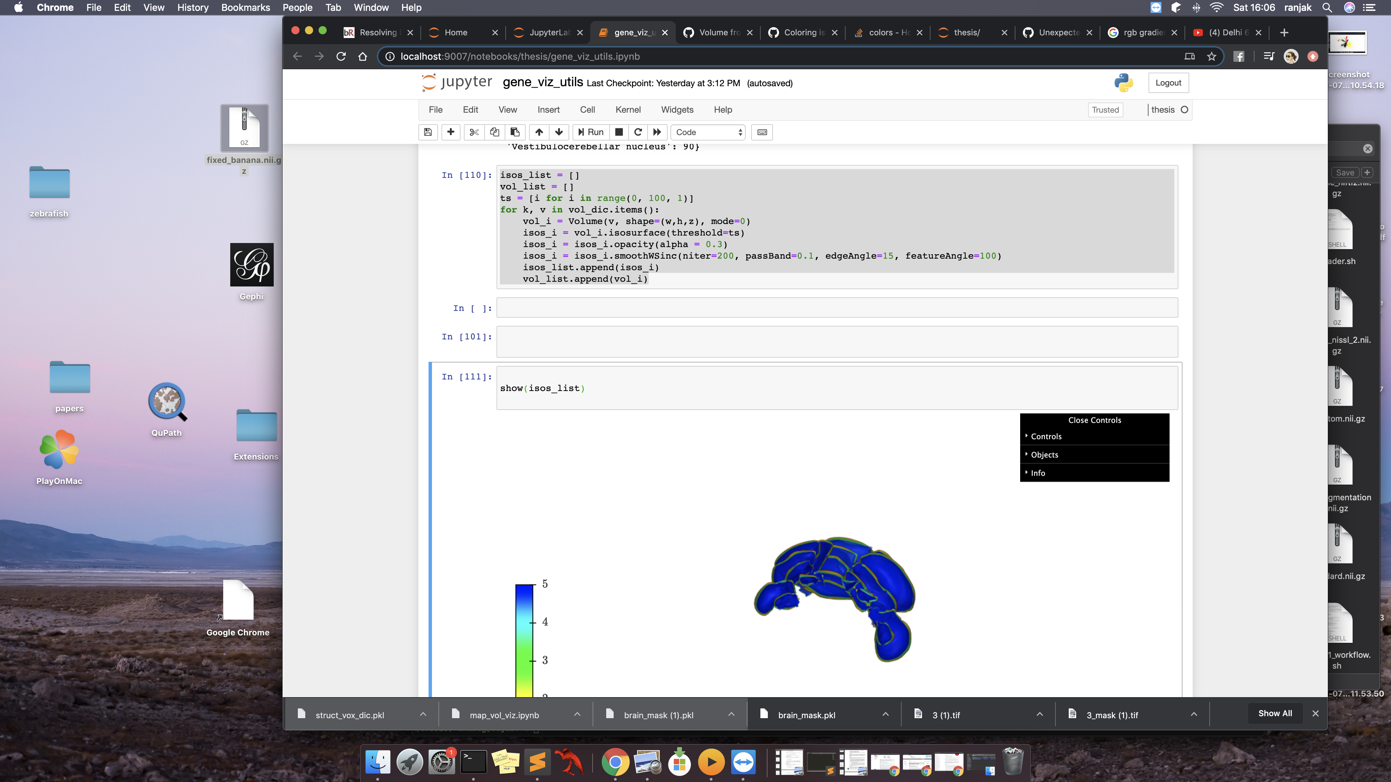Click the Chrome address bar URL

[520, 56]
